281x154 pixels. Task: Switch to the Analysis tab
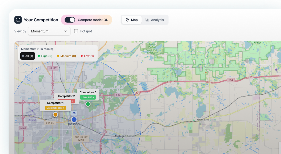pos(154,20)
